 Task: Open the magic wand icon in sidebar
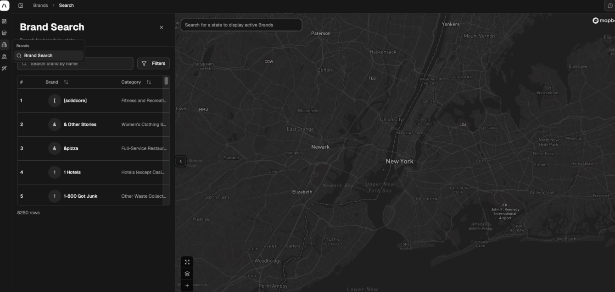4,68
